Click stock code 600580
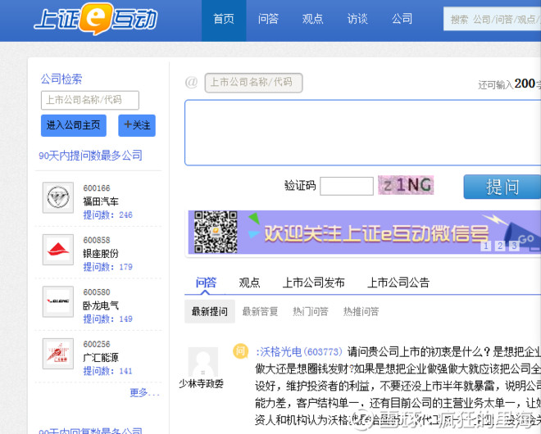 click(97, 292)
